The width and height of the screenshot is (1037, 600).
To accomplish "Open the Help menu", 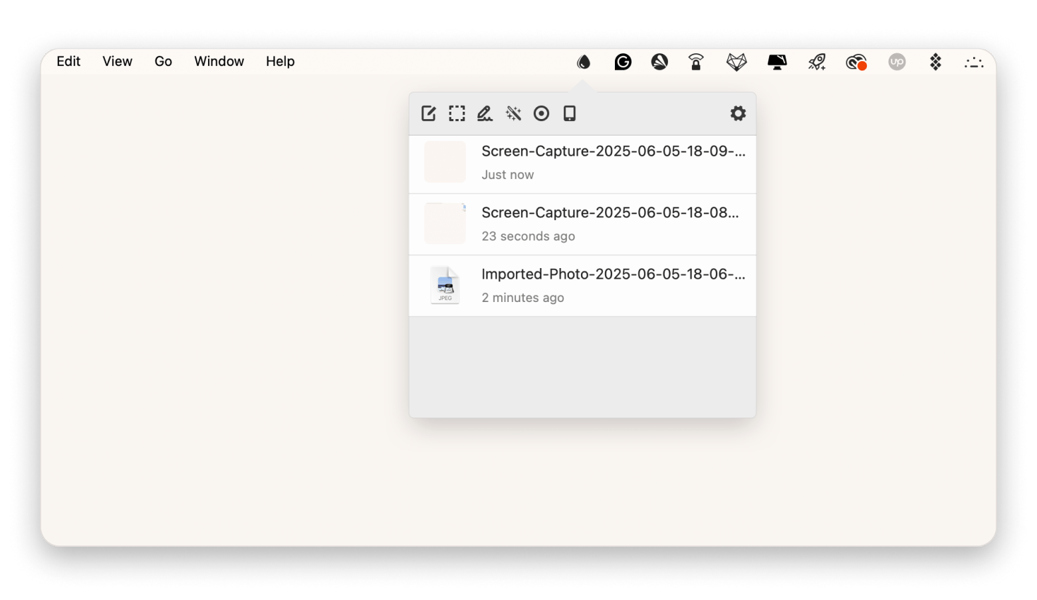I will [280, 61].
